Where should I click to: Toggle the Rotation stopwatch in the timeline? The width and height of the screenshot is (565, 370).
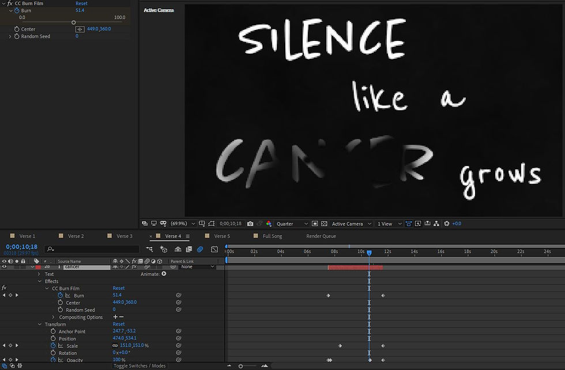click(53, 353)
